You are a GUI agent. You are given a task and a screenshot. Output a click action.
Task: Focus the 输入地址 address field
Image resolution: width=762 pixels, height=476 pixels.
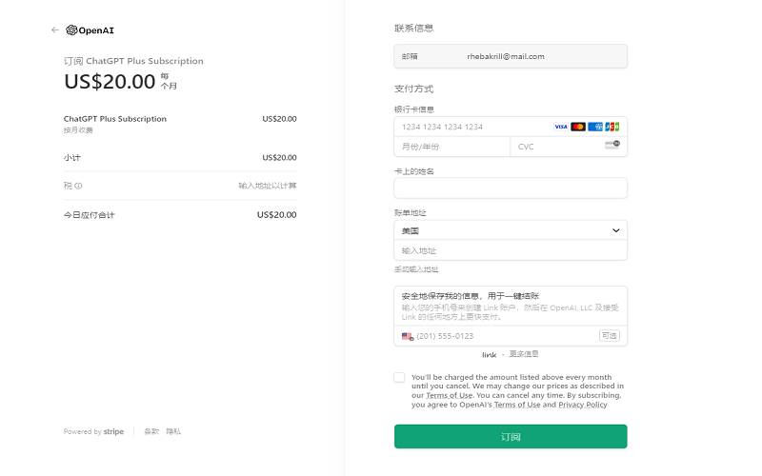(x=511, y=250)
